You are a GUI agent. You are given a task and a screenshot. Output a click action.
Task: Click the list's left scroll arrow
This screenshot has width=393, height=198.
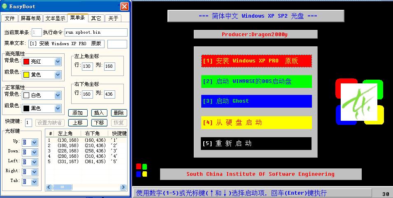49,187
